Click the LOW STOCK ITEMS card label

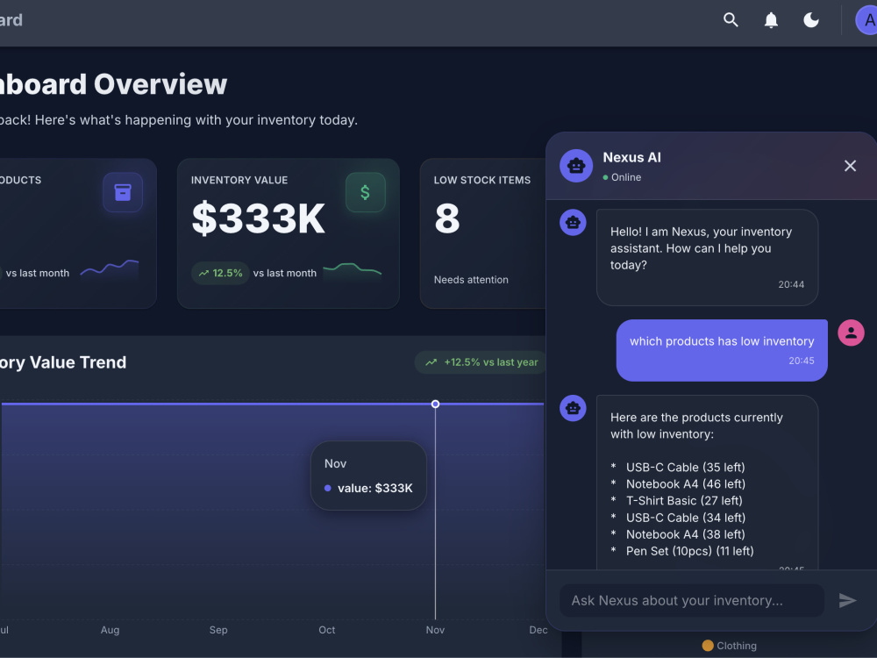[x=482, y=180]
